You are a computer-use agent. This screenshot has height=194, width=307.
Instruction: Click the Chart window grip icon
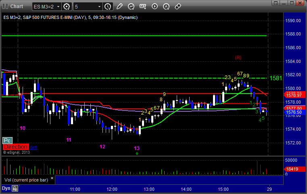[5, 6]
